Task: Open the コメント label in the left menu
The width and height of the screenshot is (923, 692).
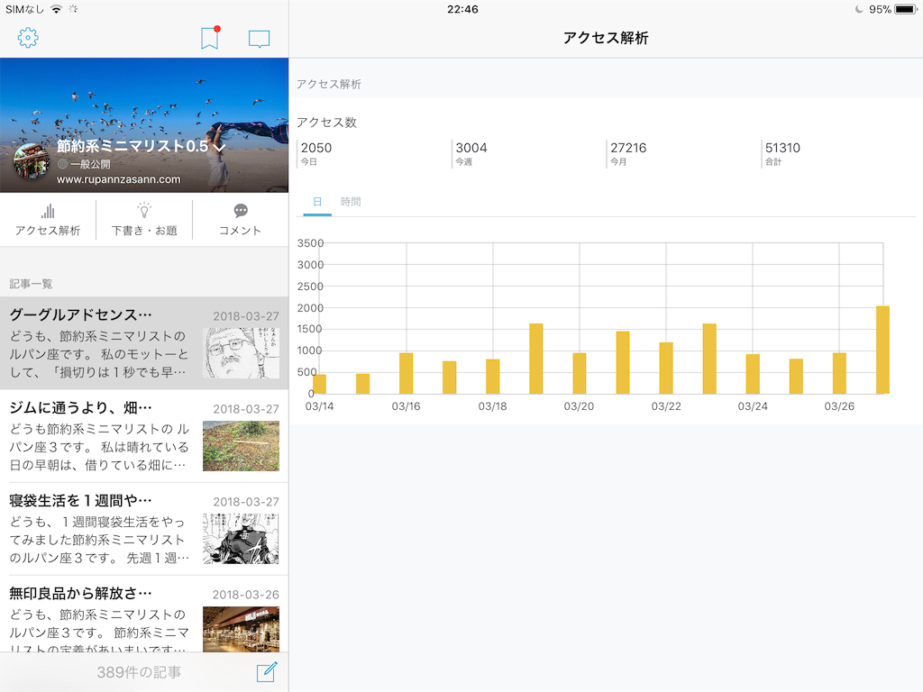Action: pyautogui.click(x=240, y=231)
